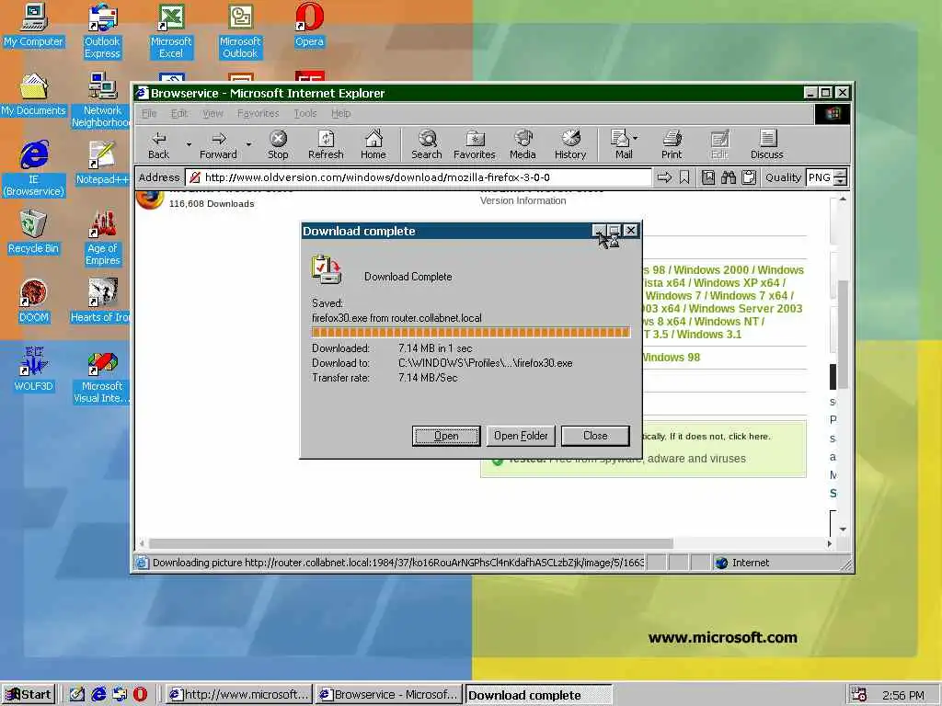This screenshot has height=706, width=942.
Task: Click the Start button on taskbar
Action: pyautogui.click(x=29, y=695)
